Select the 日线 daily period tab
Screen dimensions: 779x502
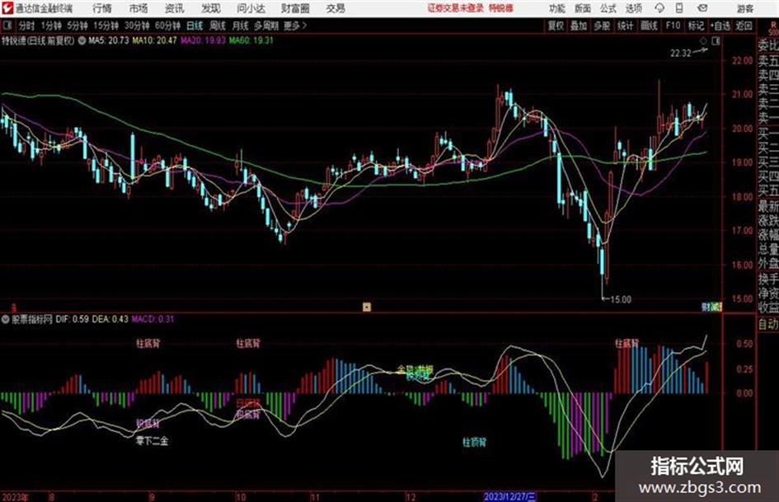195,26
